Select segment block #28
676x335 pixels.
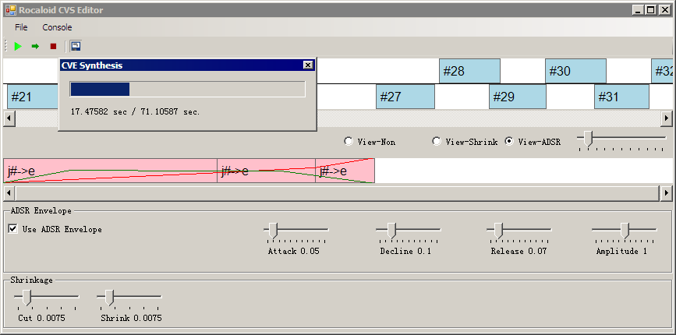(469, 71)
